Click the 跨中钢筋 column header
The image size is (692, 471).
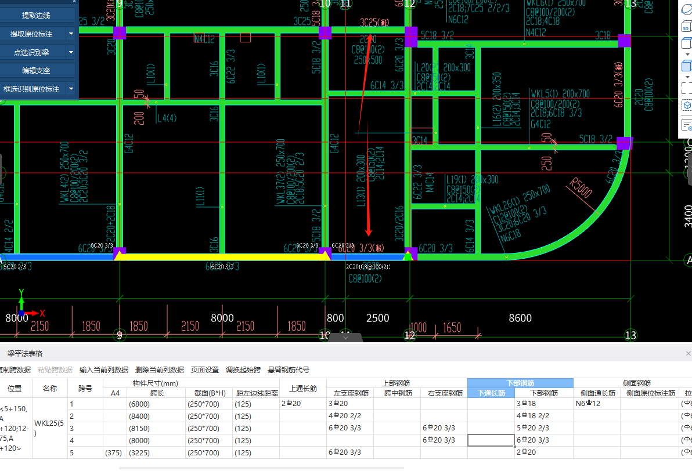click(397, 393)
